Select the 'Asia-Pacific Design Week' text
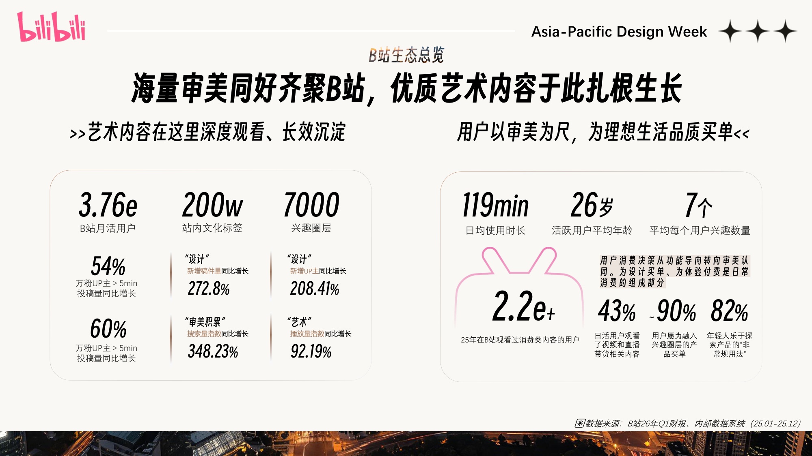Screen dimensions: 812x456 tap(619, 32)
